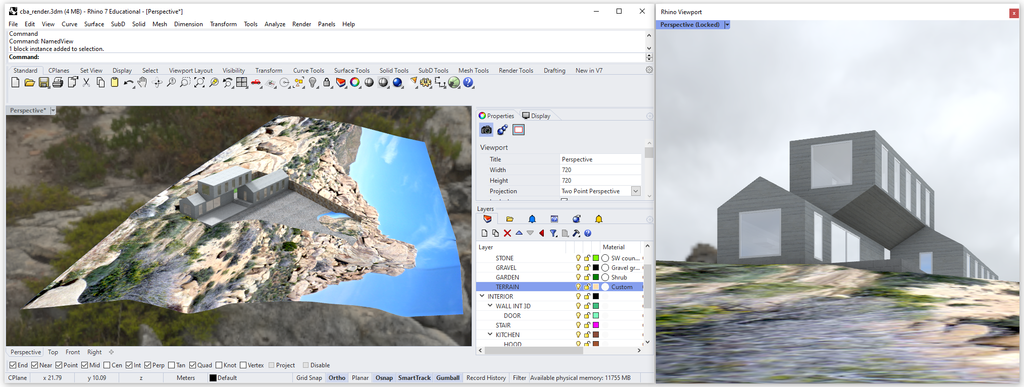Collapse the INTERIOR layer tree
1024x387 pixels.
click(482, 297)
